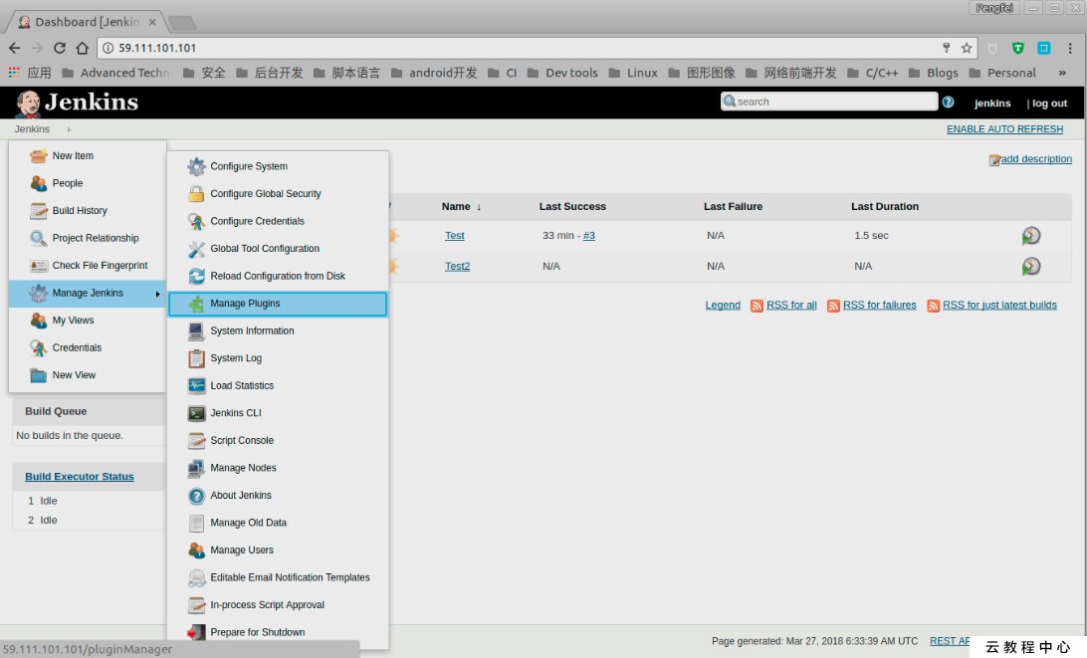Open RSS for failures feed
The height and width of the screenshot is (658, 1087).
click(x=880, y=305)
